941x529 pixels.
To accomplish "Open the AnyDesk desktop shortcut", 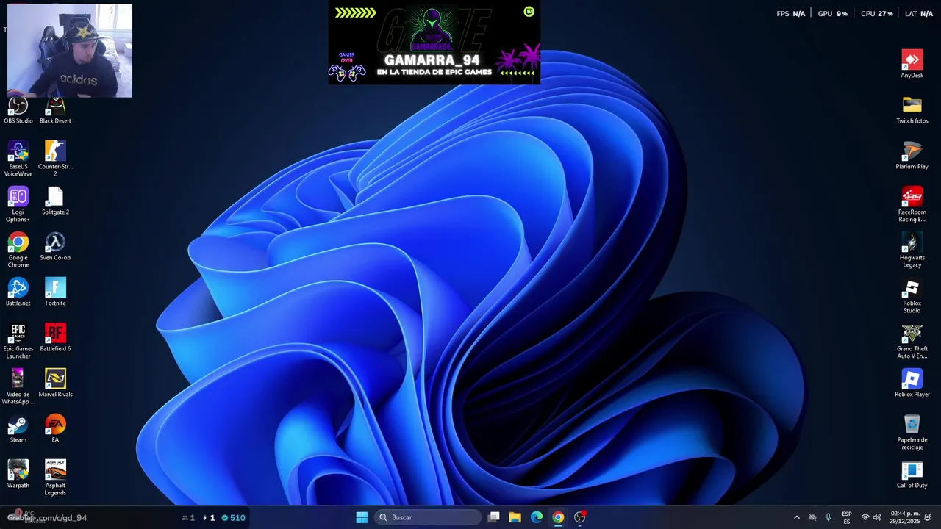I will click(x=912, y=64).
